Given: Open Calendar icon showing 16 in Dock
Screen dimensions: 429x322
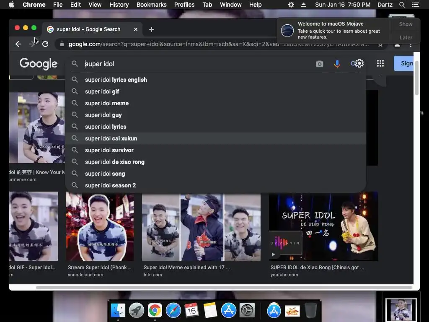Looking at the screenshot, I should pos(191,311).
